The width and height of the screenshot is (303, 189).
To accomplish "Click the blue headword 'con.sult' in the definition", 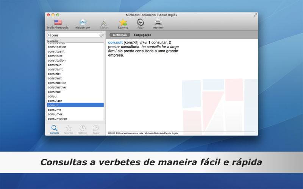I will (116, 42).
